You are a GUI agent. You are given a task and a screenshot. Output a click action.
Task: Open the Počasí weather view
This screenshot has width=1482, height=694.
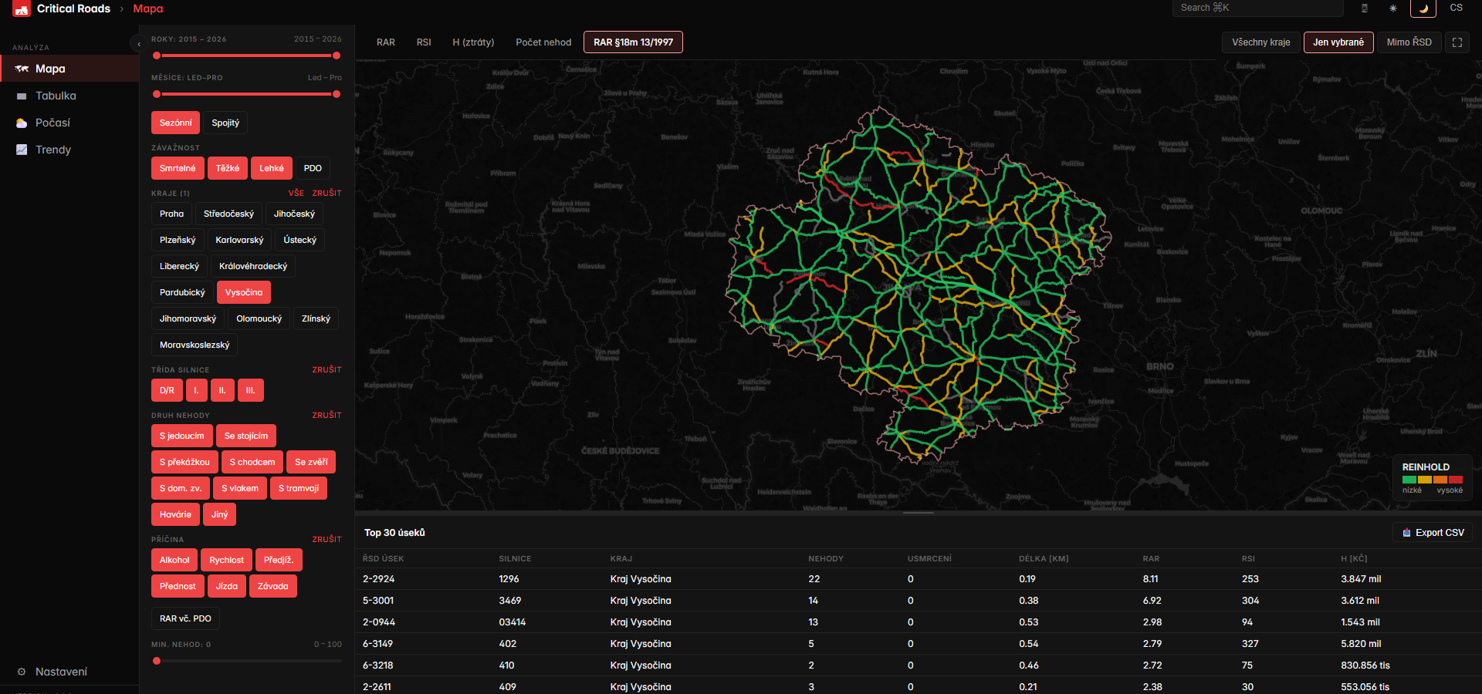(52, 123)
